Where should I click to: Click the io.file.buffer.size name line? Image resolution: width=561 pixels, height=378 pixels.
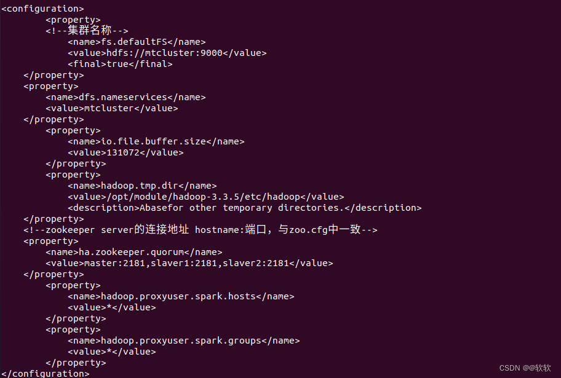(x=156, y=141)
